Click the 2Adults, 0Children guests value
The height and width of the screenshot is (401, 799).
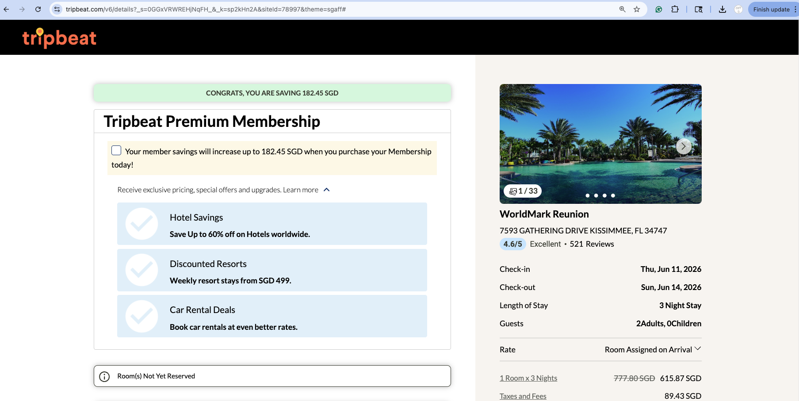[x=669, y=324]
